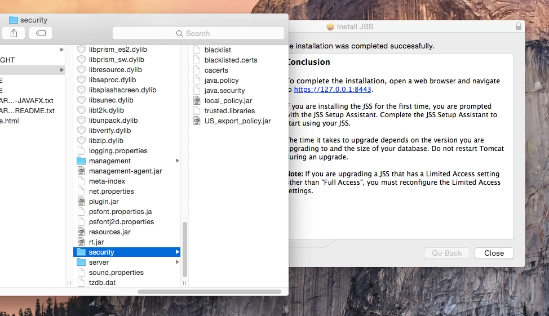Image resolution: width=549 pixels, height=316 pixels.
Task: Click the Finder horizontal scrollbar
Action: (x=209, y=292)
